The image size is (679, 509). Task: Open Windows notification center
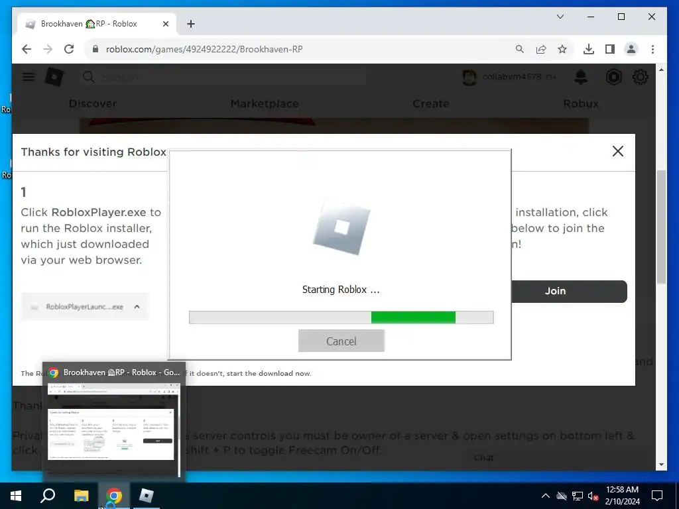point(657,496)
